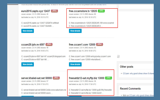Click the cccam version line with shares: 57

(x=35, y=81)
